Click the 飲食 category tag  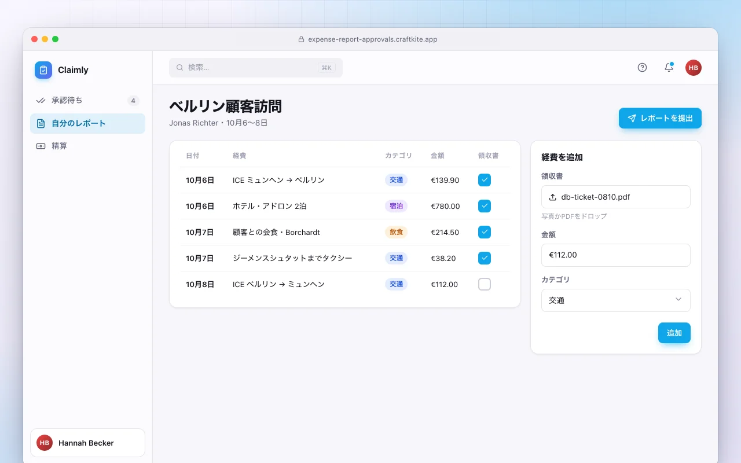pos(396,232)
